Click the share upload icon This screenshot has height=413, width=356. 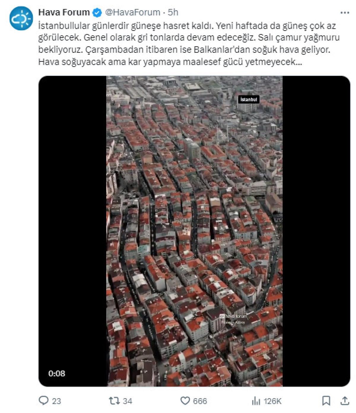[344, 401]
